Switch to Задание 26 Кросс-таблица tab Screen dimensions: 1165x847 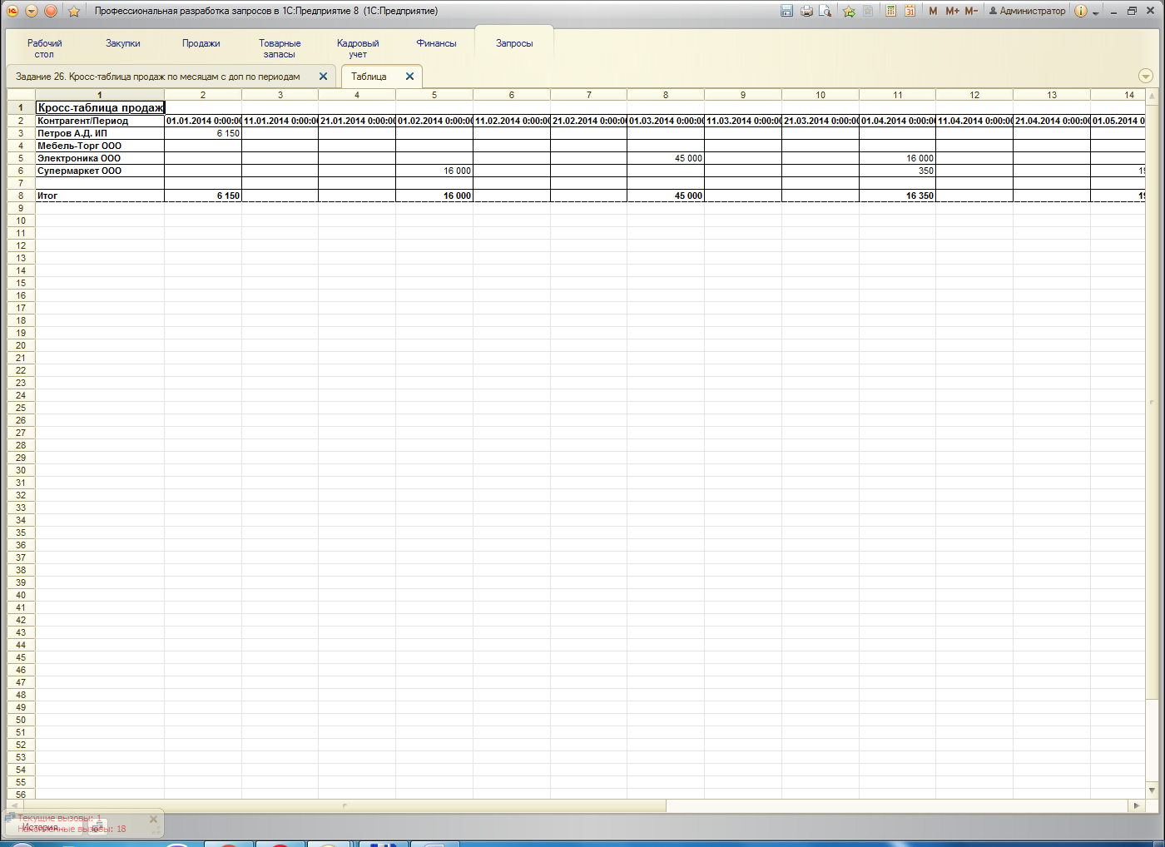(158, 77)
